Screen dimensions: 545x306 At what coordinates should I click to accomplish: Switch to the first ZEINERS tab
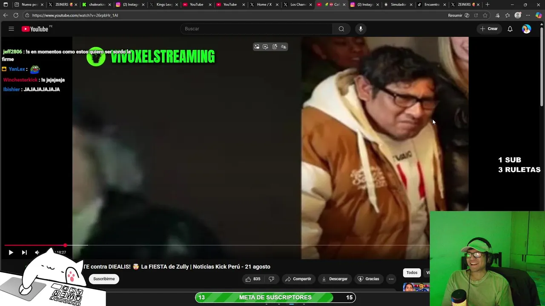pyautogui.click(x=63, y=5)
